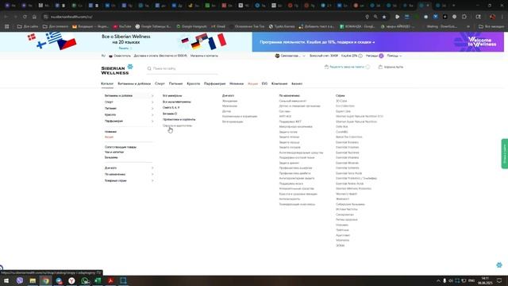The width and height of the screenshot is (508, 286).
Task: Open the Доставка и оплата link
Action: (x=160, y=56)
